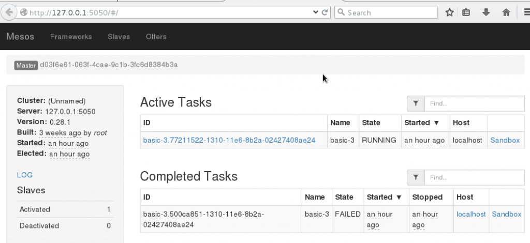Image resolution: width=530 pixels, height=243 pixels.
Task: Open the LOG link in sidebar
Action: click(x=25, y=175)
